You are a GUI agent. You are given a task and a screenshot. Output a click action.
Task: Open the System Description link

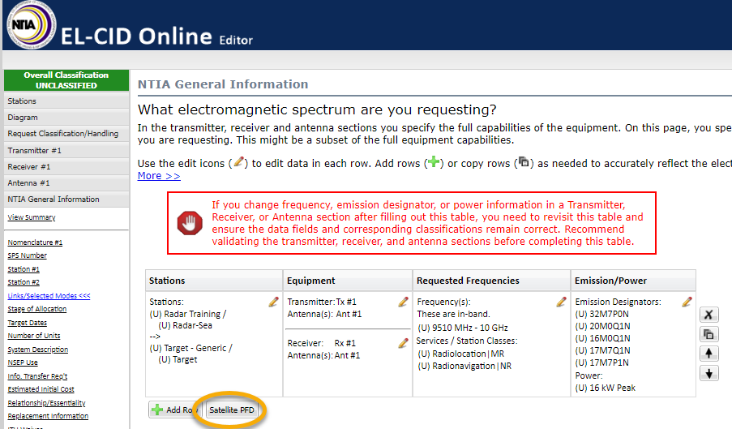(36, 350)
